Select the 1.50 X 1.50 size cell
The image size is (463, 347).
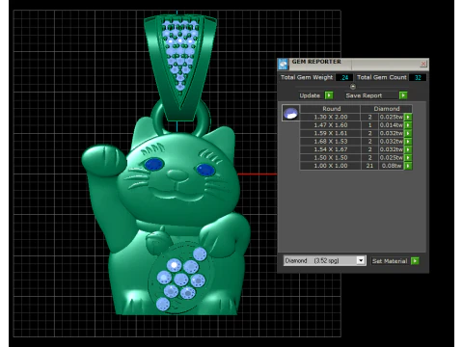331,157
